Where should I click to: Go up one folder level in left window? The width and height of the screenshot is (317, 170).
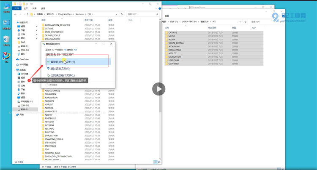(27, 14)
